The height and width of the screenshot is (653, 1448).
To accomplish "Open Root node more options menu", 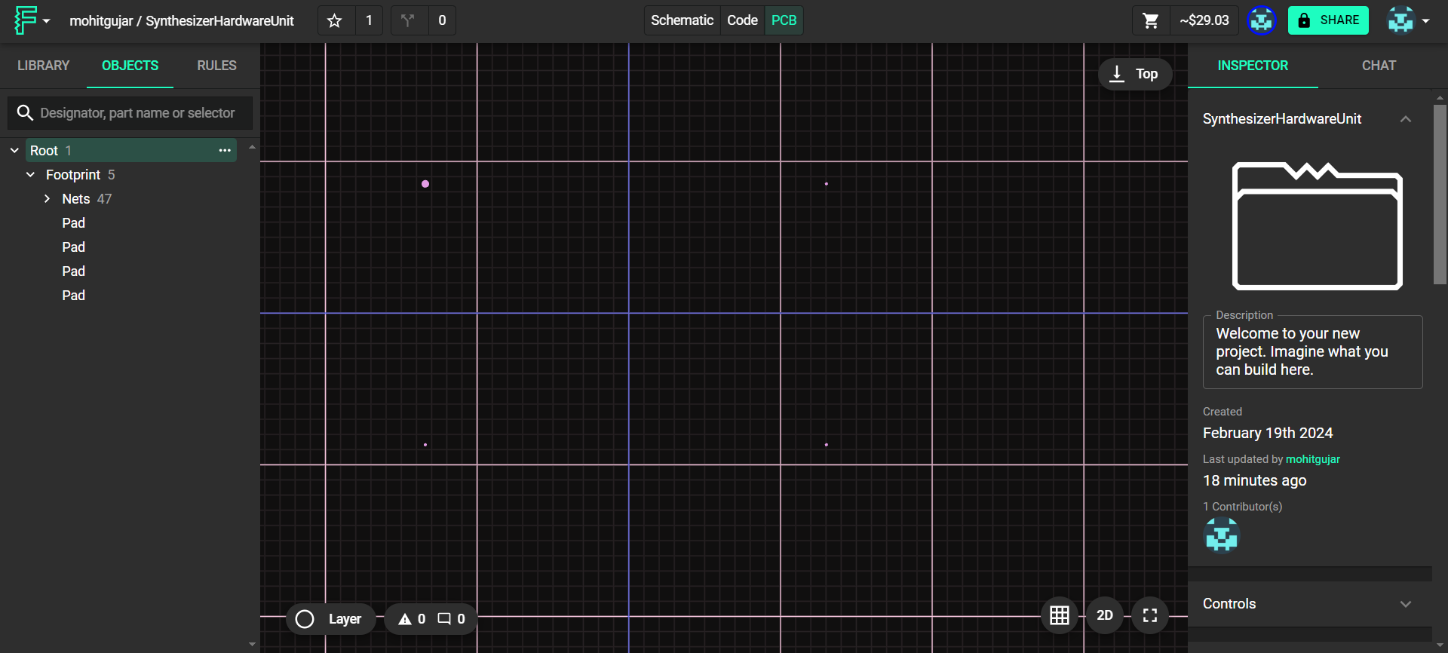I will click(x=225, y=151).
